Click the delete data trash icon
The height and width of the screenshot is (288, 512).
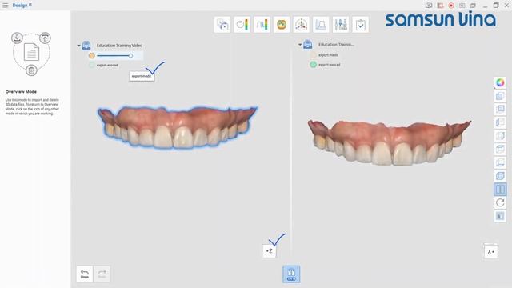(31, 70)
